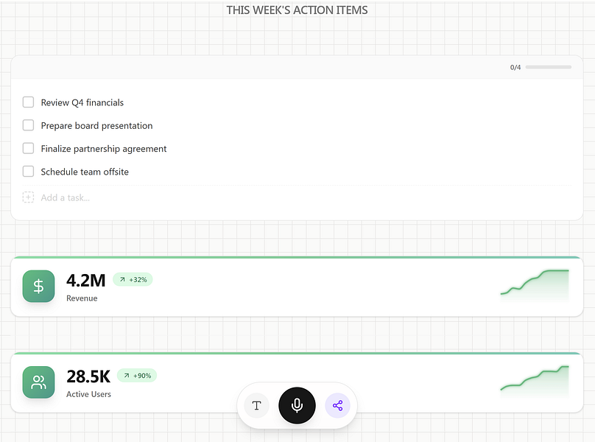Select the Text tool in the bottom toolbar

click(256, 405)
